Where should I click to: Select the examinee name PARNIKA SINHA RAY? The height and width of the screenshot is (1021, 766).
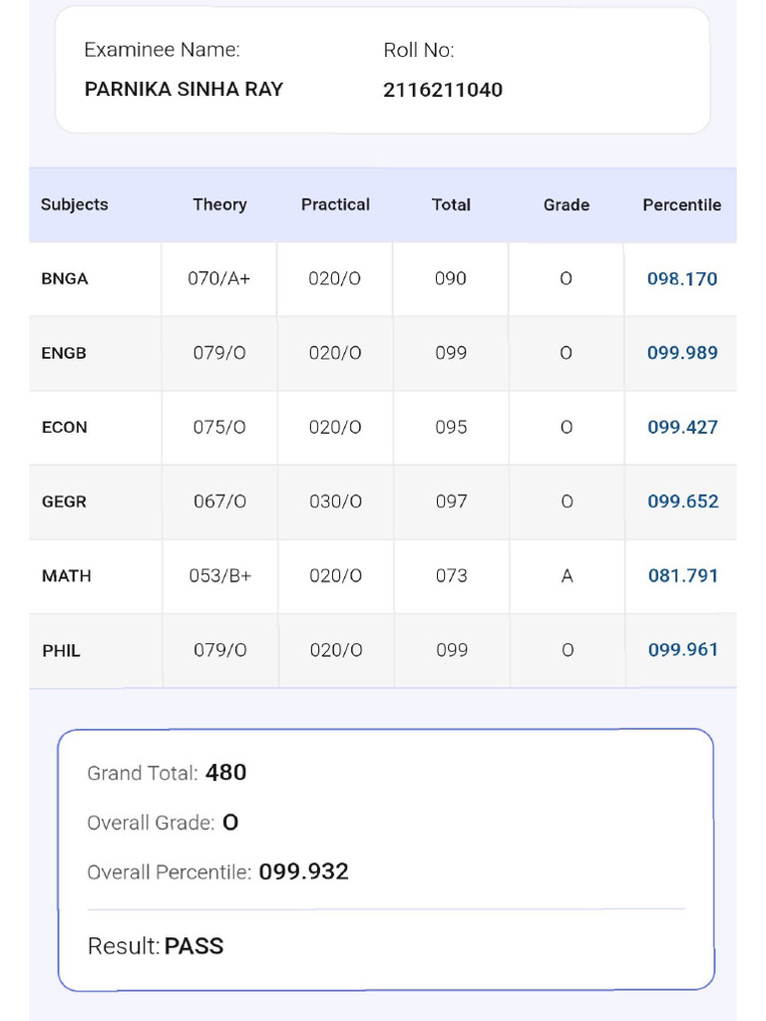(184, 90)
